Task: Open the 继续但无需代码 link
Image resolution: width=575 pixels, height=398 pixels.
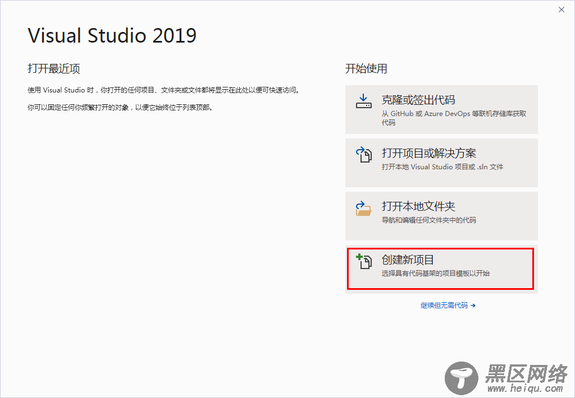Action: pyautogui.click(x=448, y=306)
